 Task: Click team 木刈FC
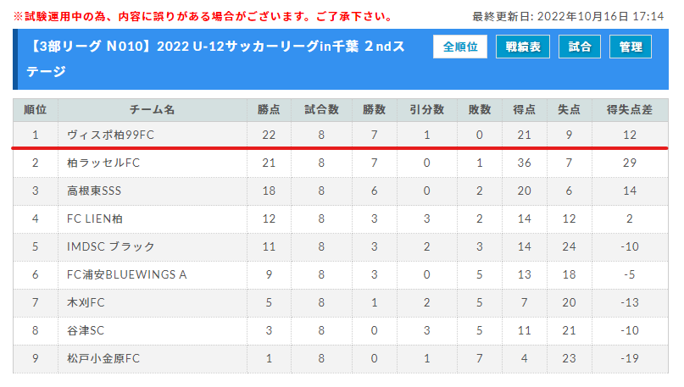[86, 302]
